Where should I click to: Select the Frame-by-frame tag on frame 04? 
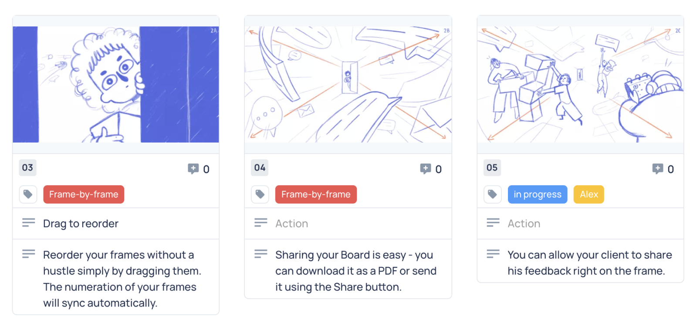316,194
